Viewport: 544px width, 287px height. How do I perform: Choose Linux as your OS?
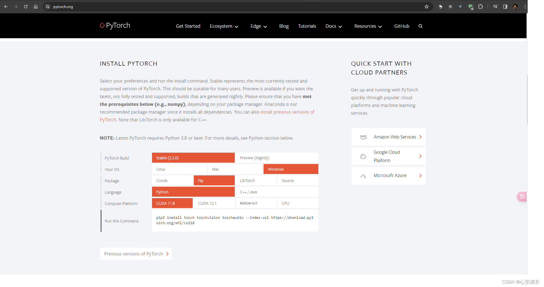click(179, 169)
